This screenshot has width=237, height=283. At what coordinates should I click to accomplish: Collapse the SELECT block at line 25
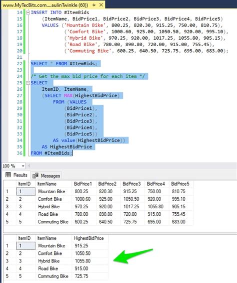click(x=28, y=83)
